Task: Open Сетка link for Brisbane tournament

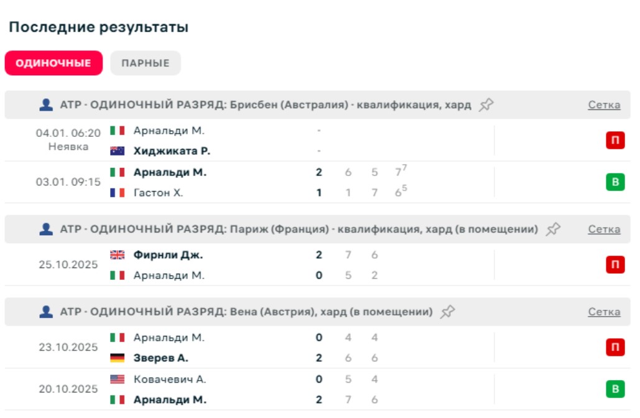Action: (604, 105)
